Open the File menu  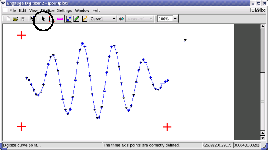tap(12, 10)
